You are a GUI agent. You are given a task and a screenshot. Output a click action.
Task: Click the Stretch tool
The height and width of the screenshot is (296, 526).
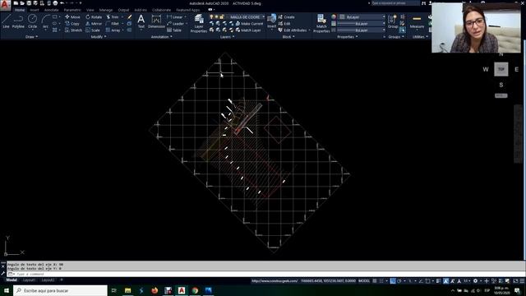[73, 30]
